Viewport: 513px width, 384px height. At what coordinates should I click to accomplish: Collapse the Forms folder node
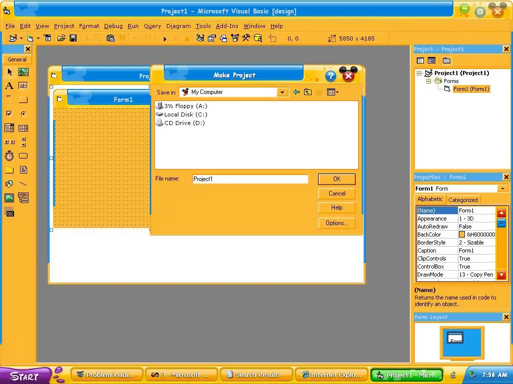click(428, 81)
